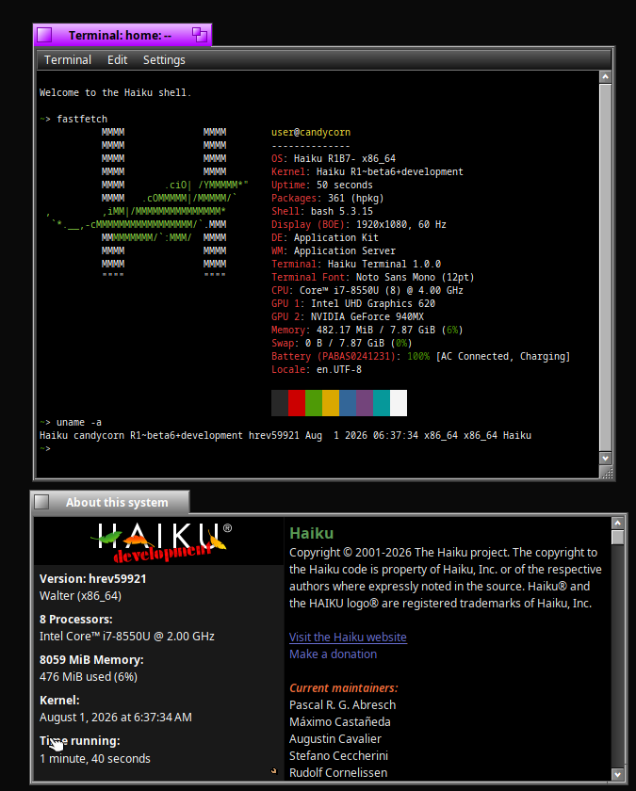Click the Terminal window close box
The image size is (636, 791).
coord(44,35)
